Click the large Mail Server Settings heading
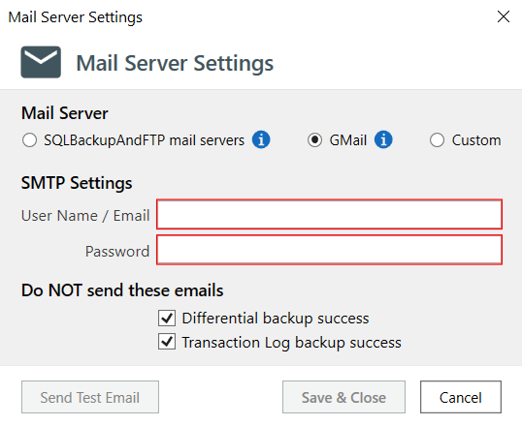 pyautogui.click(x=175, y=63)
